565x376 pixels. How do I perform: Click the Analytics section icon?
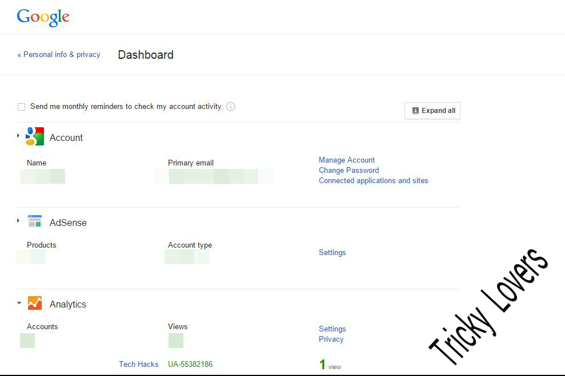point(35,303)
